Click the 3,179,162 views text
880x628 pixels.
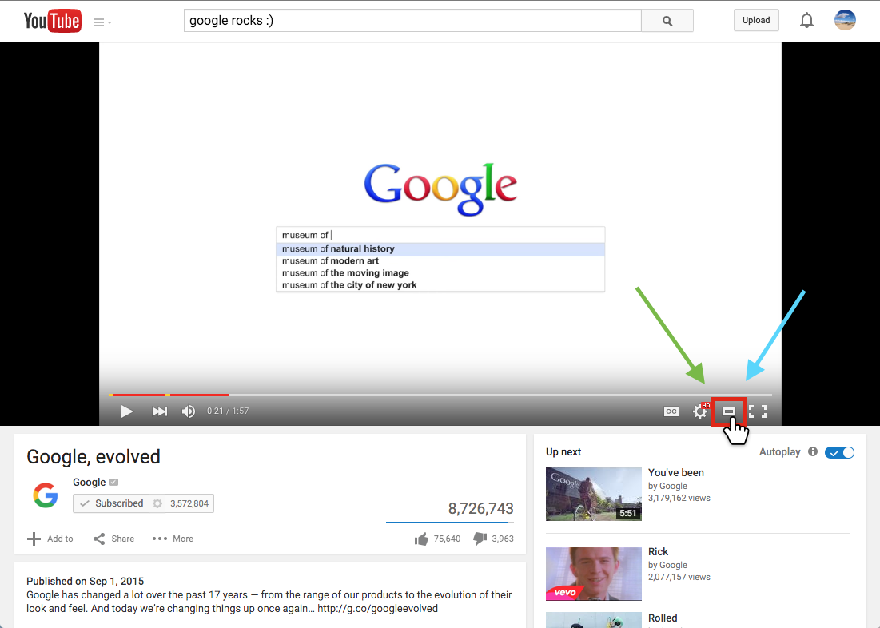(x=679, y=498)
